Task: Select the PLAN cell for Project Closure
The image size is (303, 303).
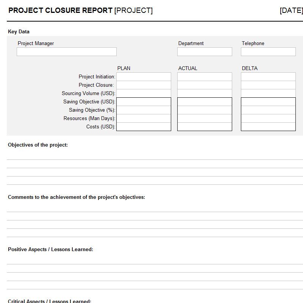Action: click(144, 85)
